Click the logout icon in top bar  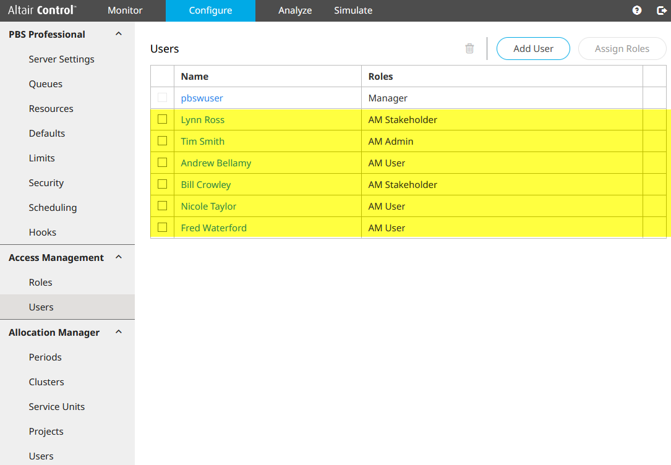[x=662, y=11]
